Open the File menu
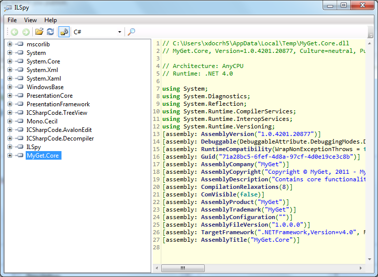Image resolution: width=378 pixels, height=277 pixels. click(x=12, y=20)
